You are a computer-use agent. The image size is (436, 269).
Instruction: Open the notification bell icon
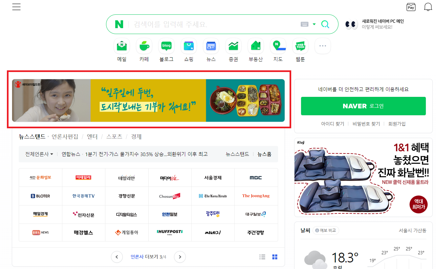(x=428, y=7)
